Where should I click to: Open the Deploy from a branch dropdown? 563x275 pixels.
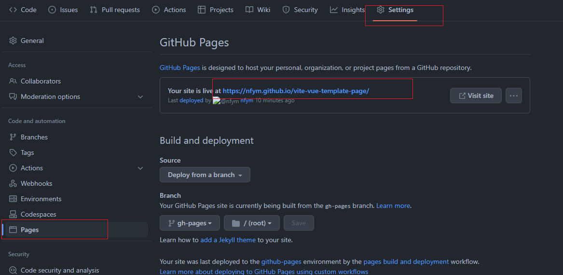point(205,175)
